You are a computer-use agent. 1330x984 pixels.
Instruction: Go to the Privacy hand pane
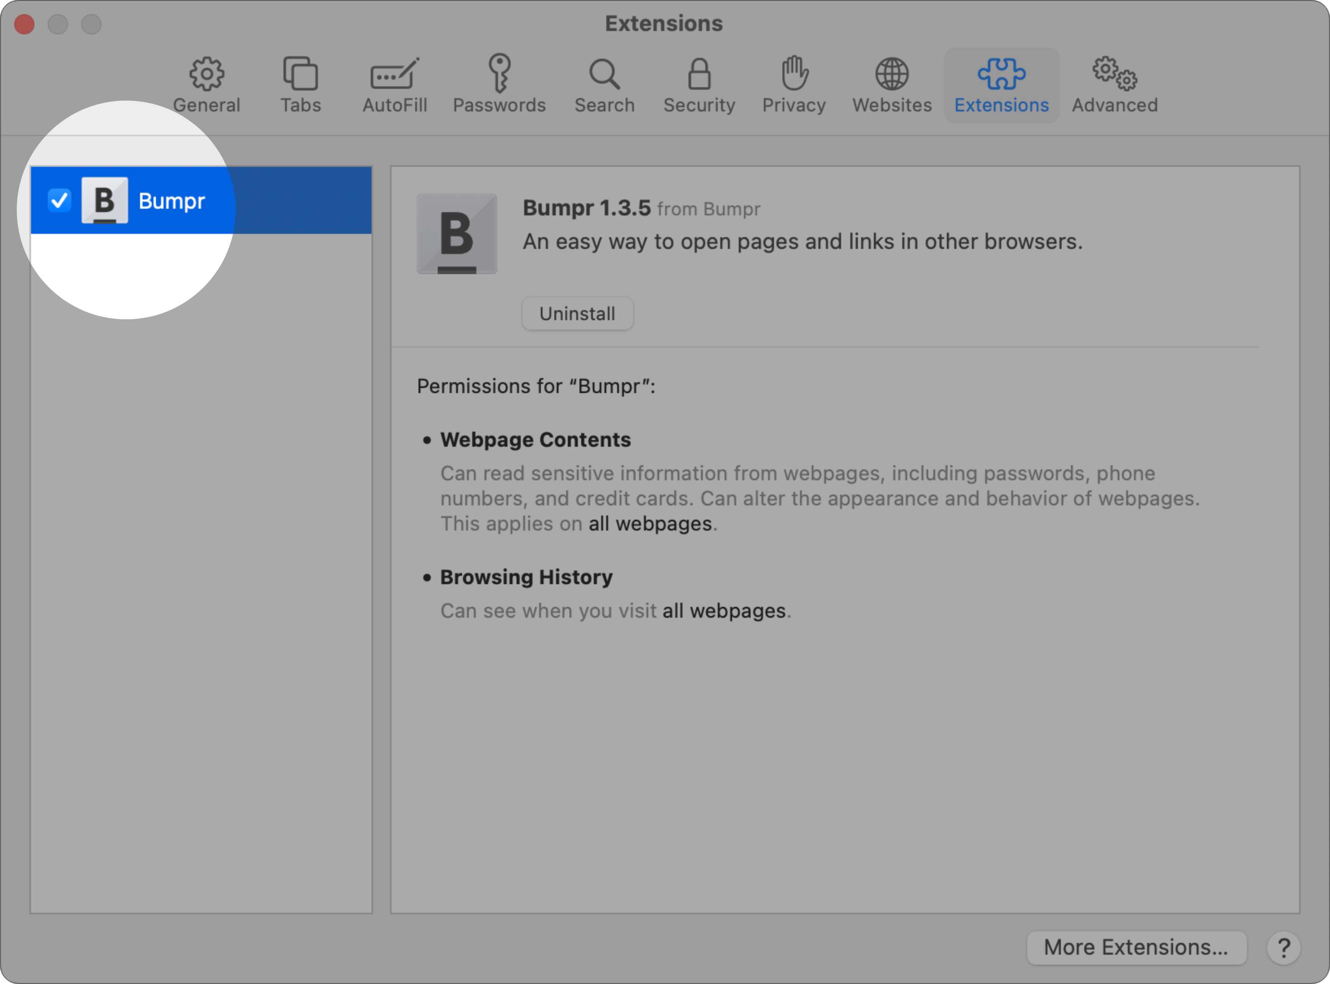click(794, 85)
